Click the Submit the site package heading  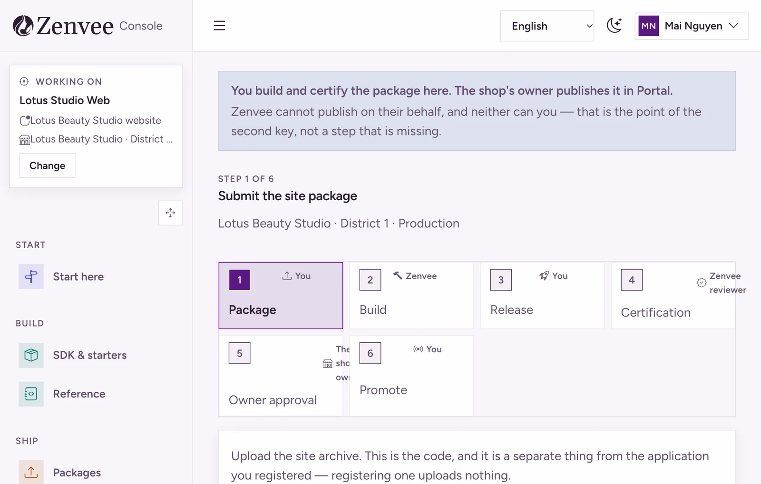tap(287, 196)
